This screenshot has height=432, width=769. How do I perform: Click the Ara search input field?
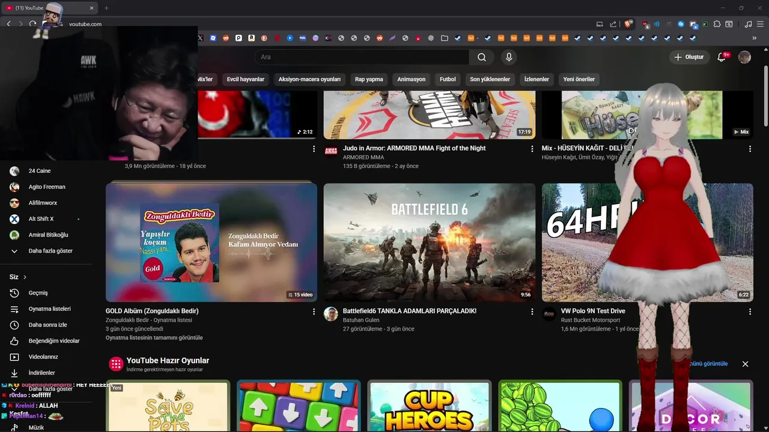pos(362,57)
